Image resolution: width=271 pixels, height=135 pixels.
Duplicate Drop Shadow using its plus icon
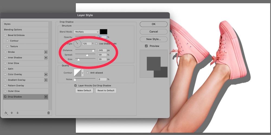(46, 97)
